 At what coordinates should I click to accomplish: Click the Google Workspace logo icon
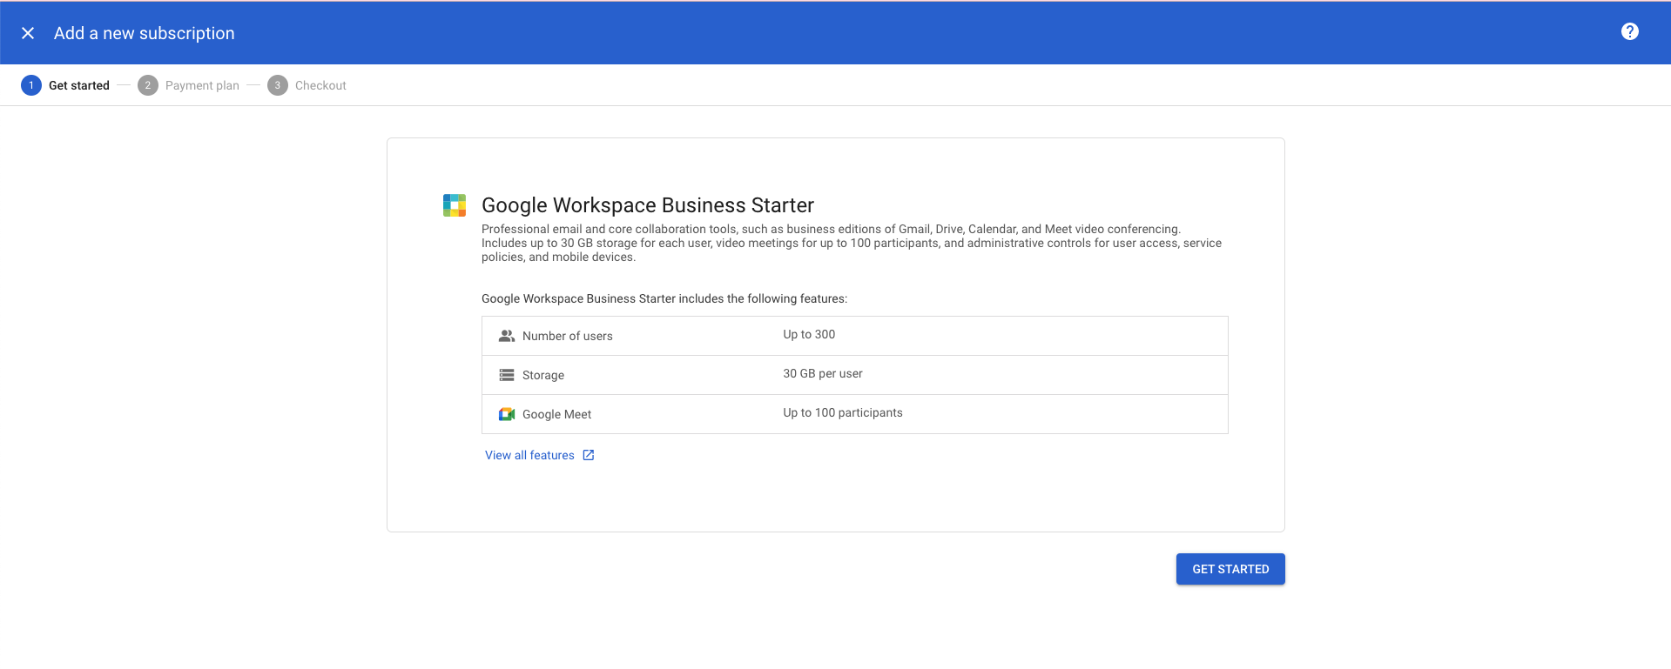(455, 205)
